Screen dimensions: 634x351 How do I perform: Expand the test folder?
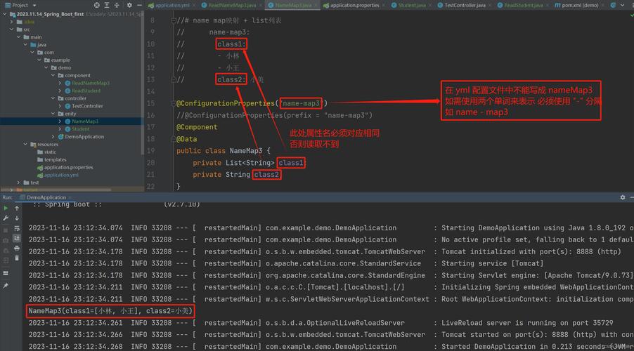[18, 183]
